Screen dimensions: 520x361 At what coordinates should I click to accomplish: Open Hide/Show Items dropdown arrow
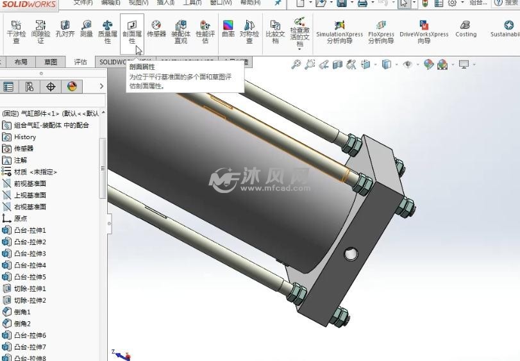417,64
